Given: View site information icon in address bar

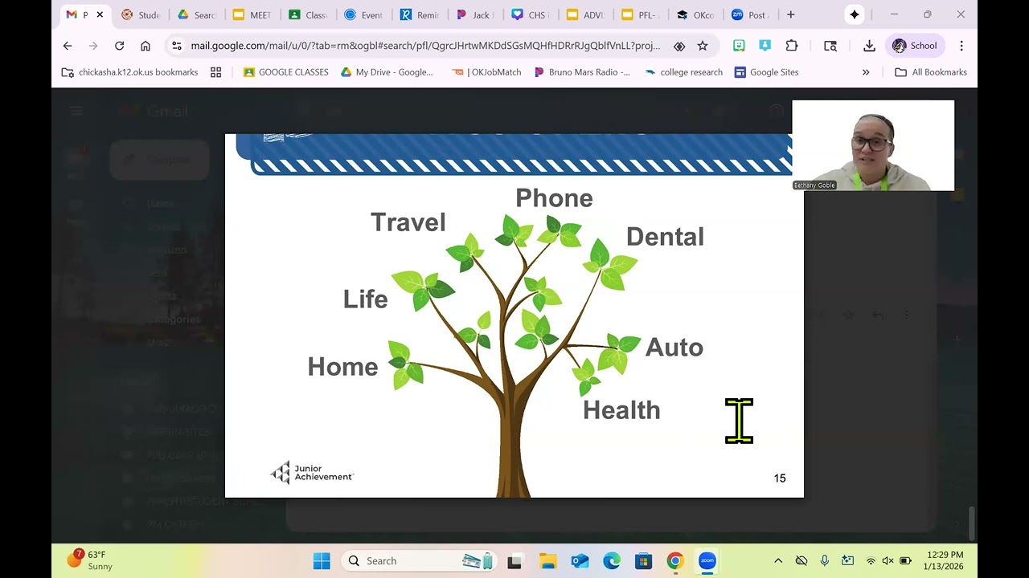Looking at the screenshot, I should [x=177, y=46].
